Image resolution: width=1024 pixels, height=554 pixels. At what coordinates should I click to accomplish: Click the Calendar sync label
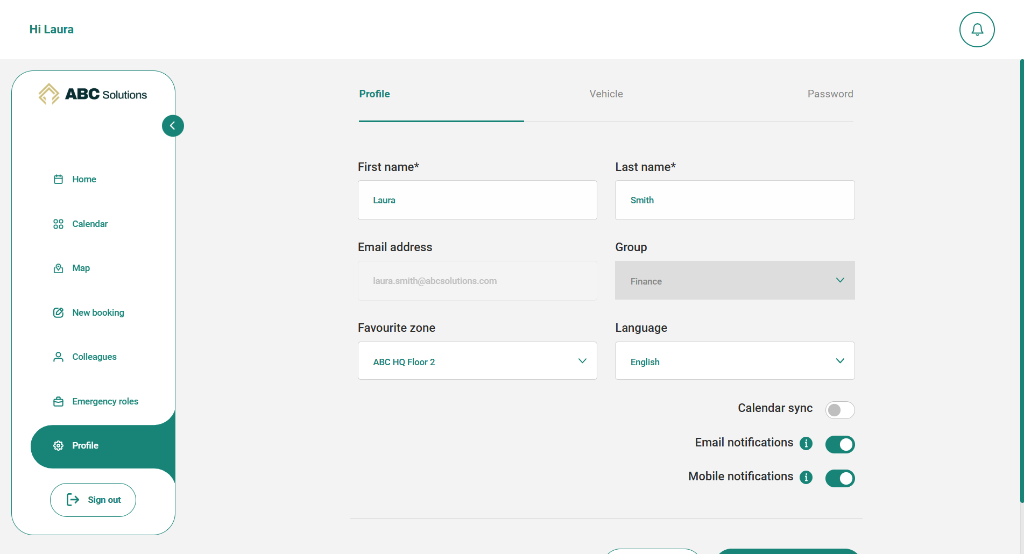coord(775,408)
